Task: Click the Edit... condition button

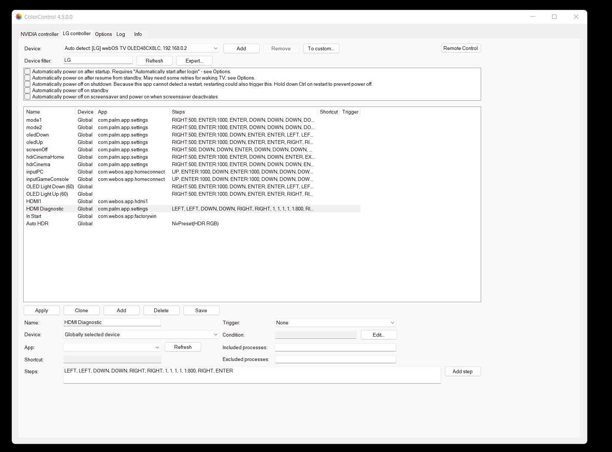Action: [379, 335]
